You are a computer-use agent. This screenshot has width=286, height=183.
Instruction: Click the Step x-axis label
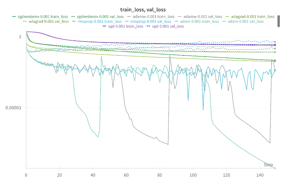268,165
